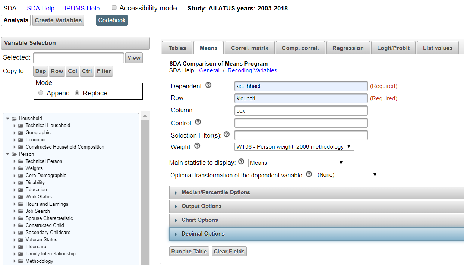
Task: Open the Weight dropdown
Action: pyautogui.click(x=294, y=147)
